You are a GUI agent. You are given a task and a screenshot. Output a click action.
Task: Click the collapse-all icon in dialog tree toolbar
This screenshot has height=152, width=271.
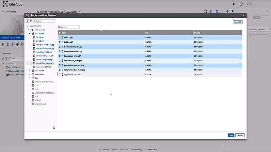pyautogui.click(x=31, y=21)
